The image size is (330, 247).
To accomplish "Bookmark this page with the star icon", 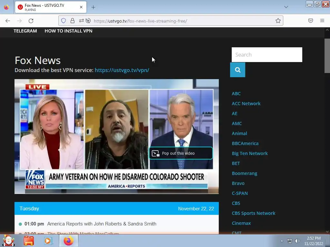I will point(278,21).
